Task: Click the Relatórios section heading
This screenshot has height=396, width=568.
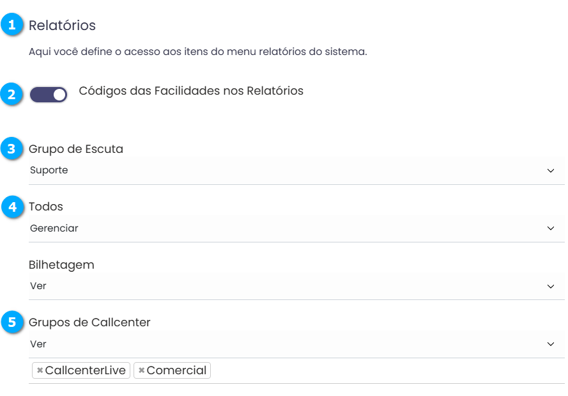Action: tap(62, 26)
